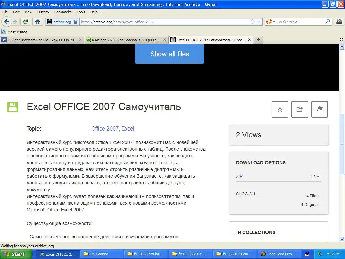Screen dimensions: 345x259
Task: Click the page scrollbar up arrow
Action: (342, 47)
